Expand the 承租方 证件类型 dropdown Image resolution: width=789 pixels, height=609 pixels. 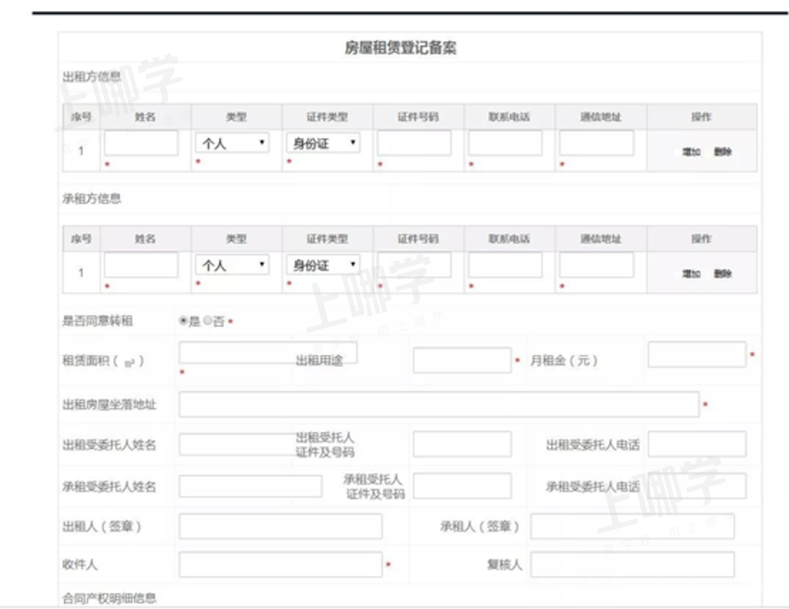click(x=323, y=265)
